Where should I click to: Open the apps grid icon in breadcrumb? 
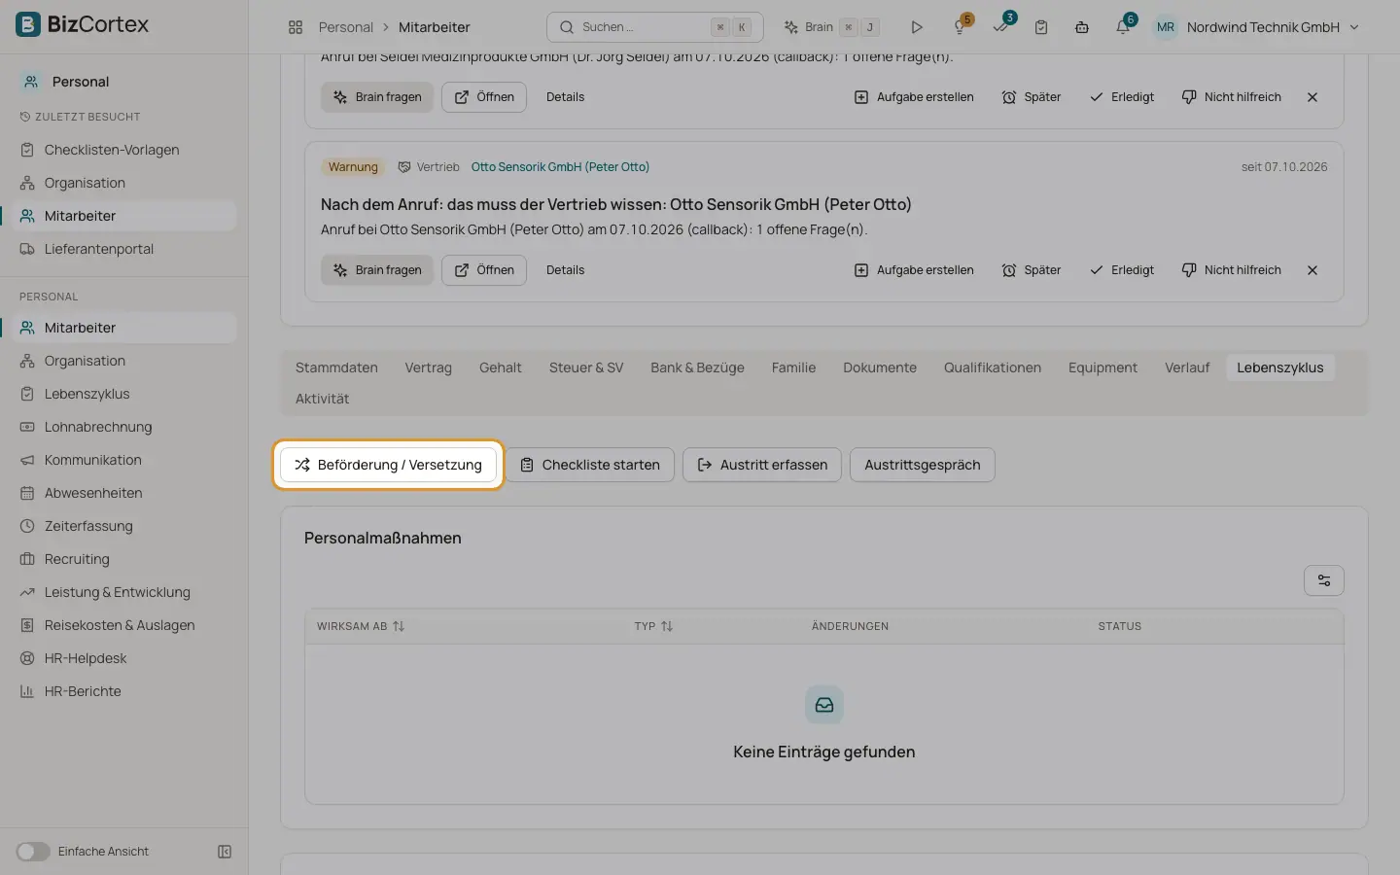tap(296, 27)
